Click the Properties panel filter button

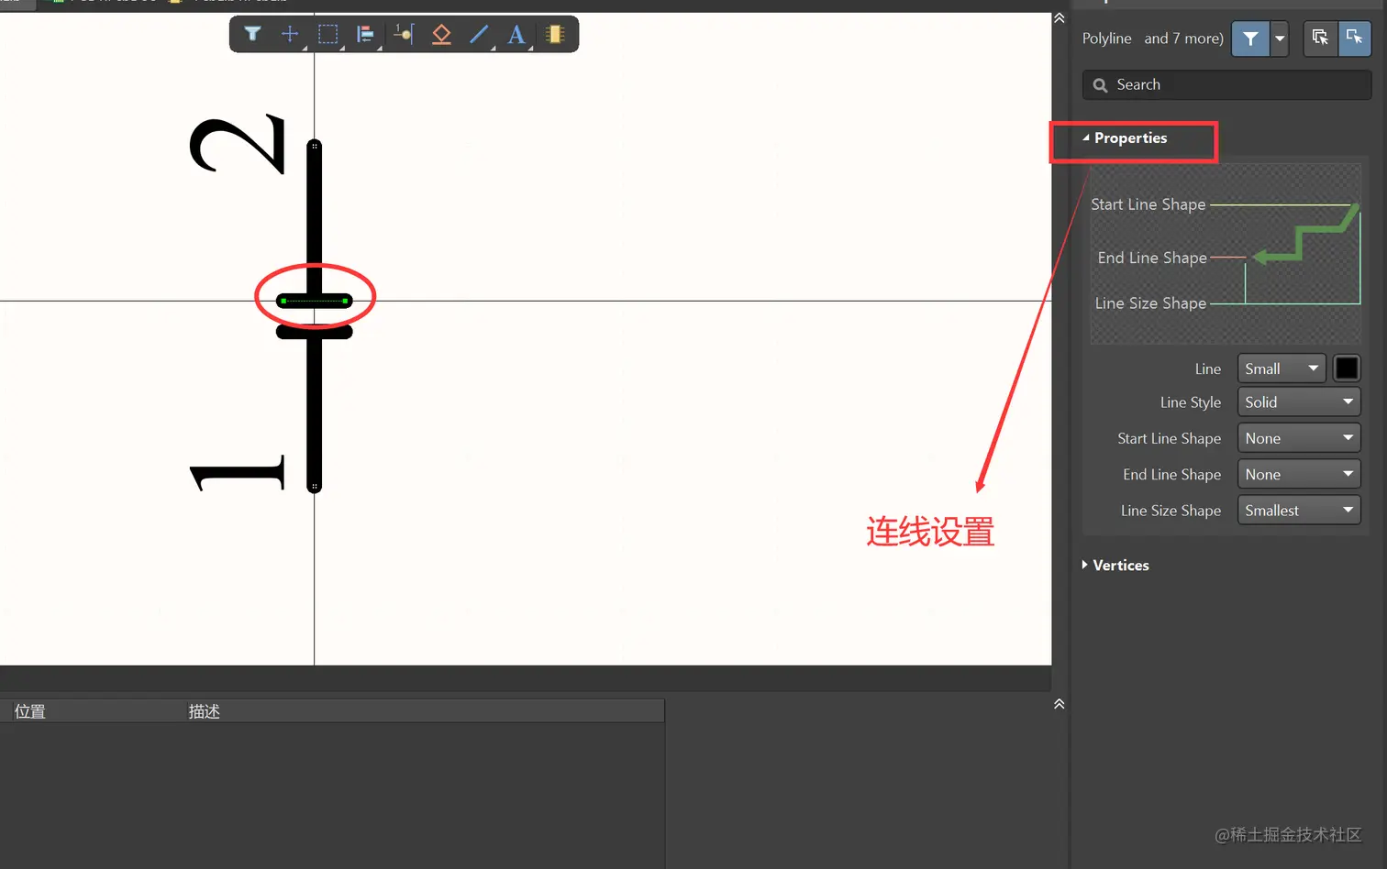pos(1250,38)
